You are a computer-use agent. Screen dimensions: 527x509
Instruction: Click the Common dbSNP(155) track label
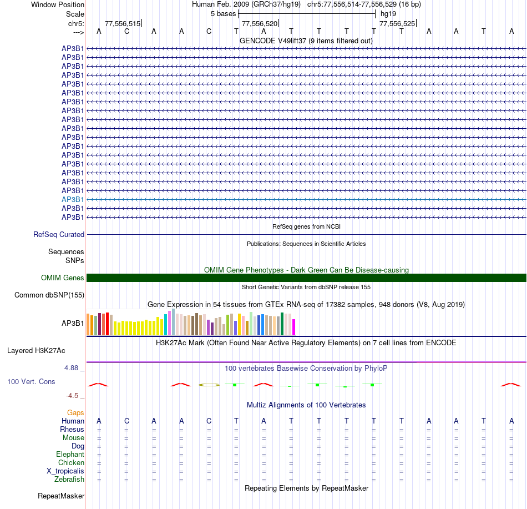point(49,295)
